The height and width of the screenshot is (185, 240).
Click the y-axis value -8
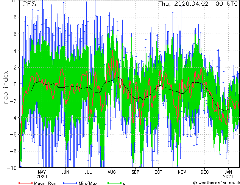click(13, 151)
